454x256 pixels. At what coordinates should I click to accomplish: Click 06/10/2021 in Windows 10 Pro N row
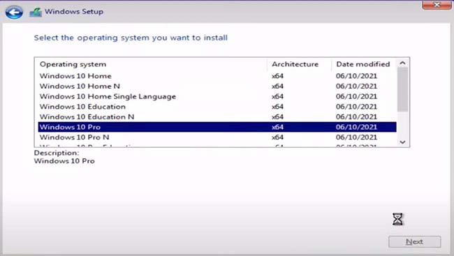tap(356, 137)
